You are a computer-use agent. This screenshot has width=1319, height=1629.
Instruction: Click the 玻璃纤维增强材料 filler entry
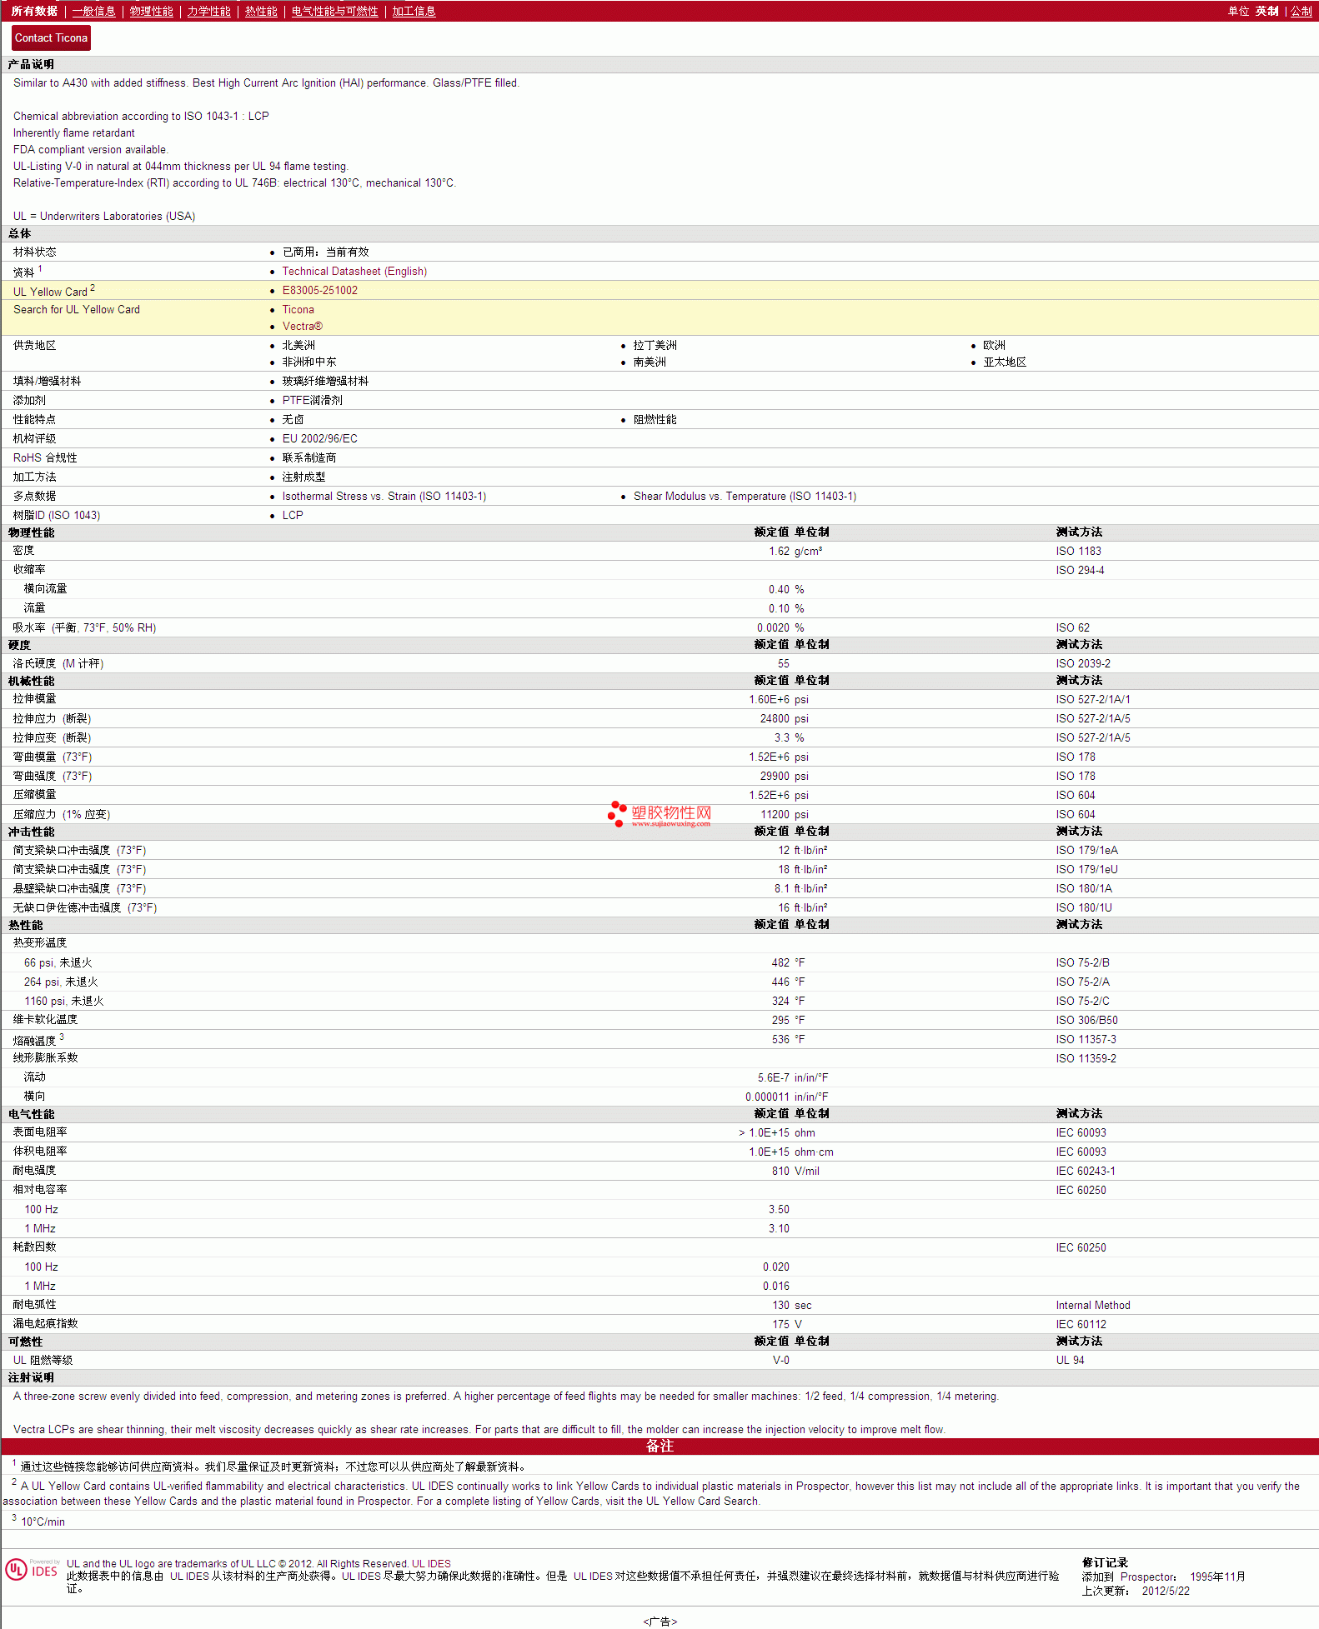325,381
